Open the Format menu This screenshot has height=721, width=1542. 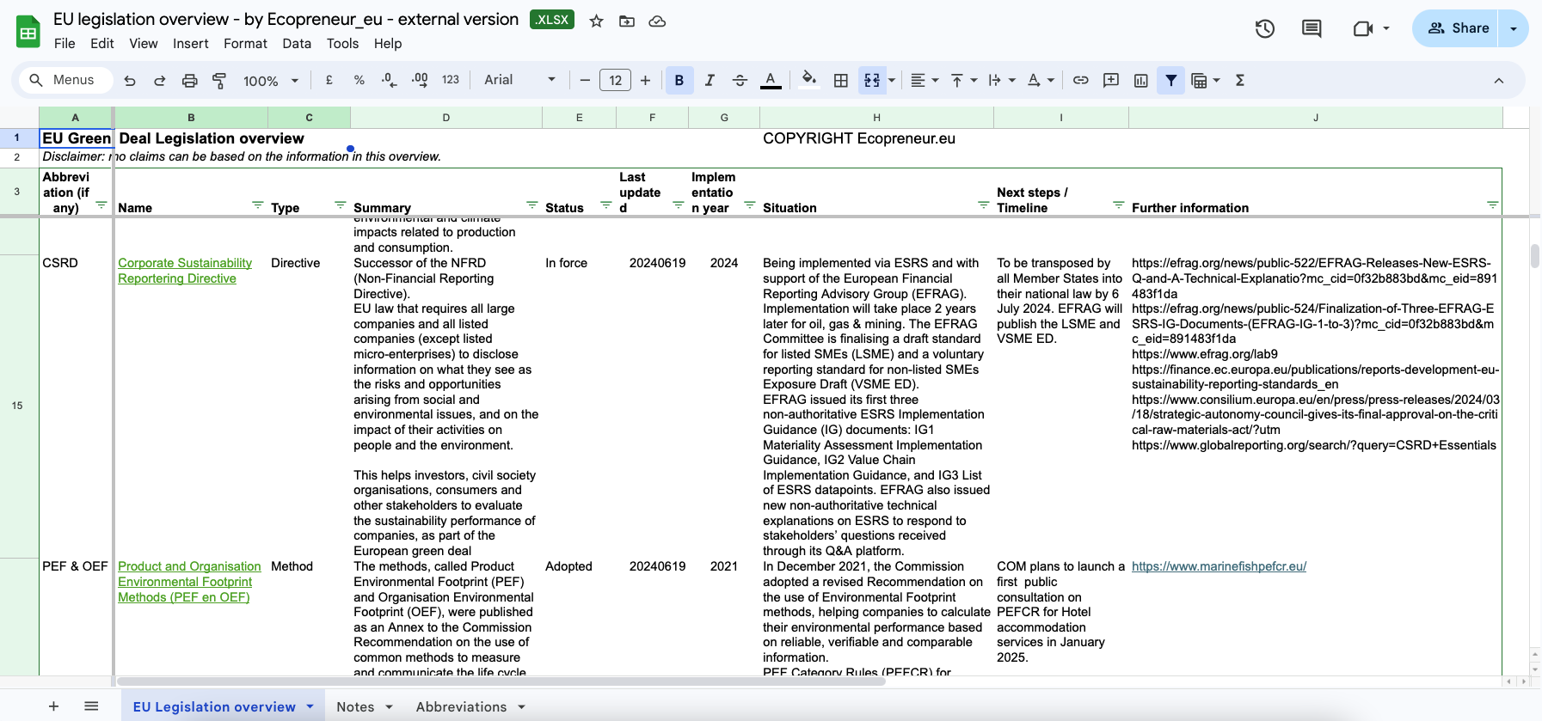click(x=245, y=44)
